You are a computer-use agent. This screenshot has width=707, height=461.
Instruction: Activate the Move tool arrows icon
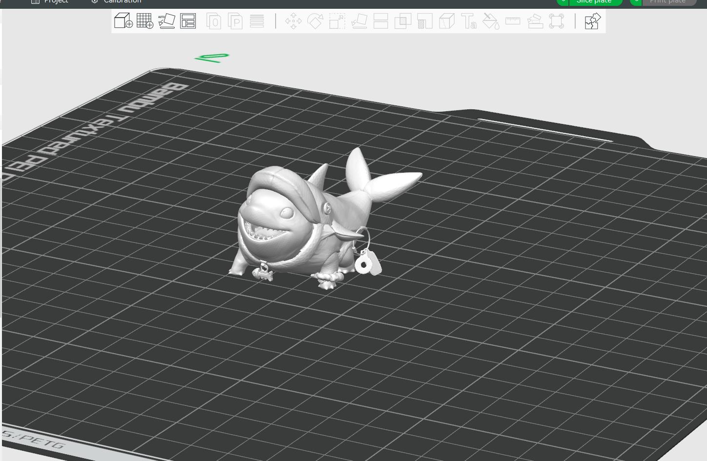293,21
